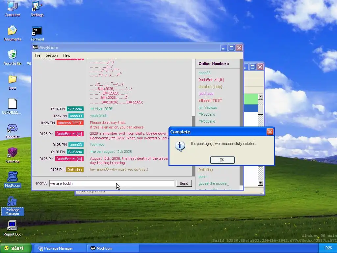Screen dimensions: 337x253
Task: Close the Package Manager window behind
Action: pos(260,67)
